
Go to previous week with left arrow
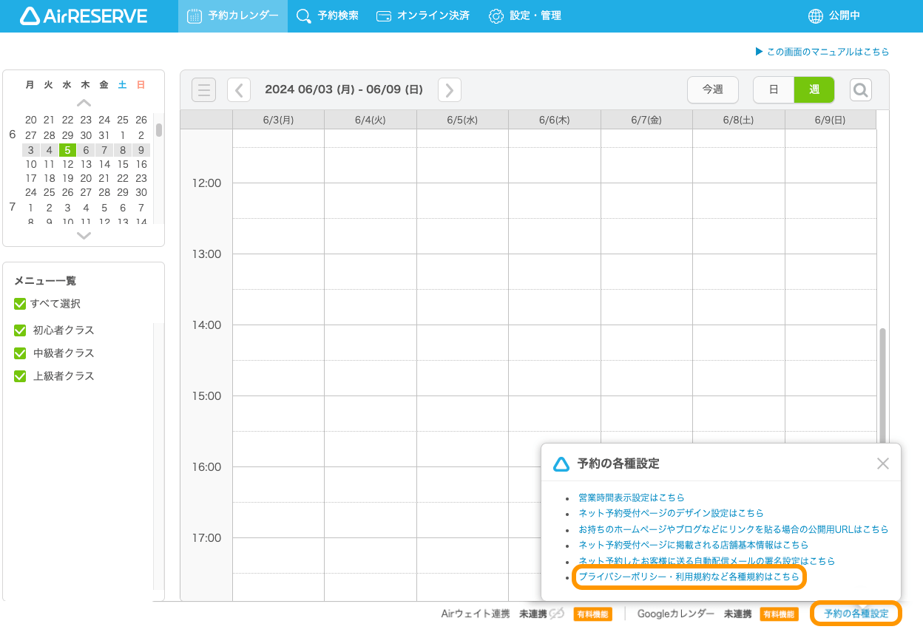coord(239,89)
